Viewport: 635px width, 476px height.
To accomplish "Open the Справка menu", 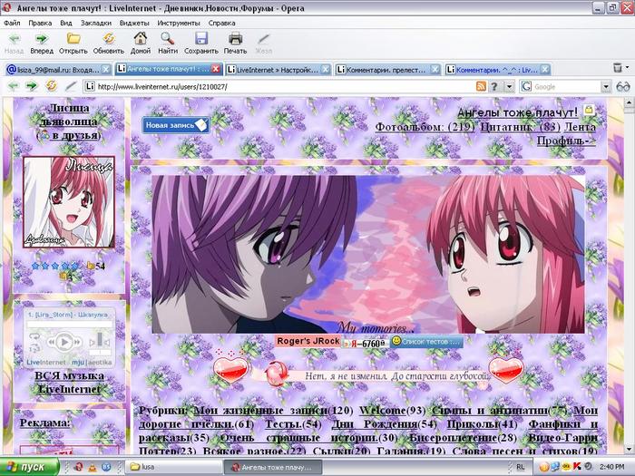I will (x=222, y=23).
